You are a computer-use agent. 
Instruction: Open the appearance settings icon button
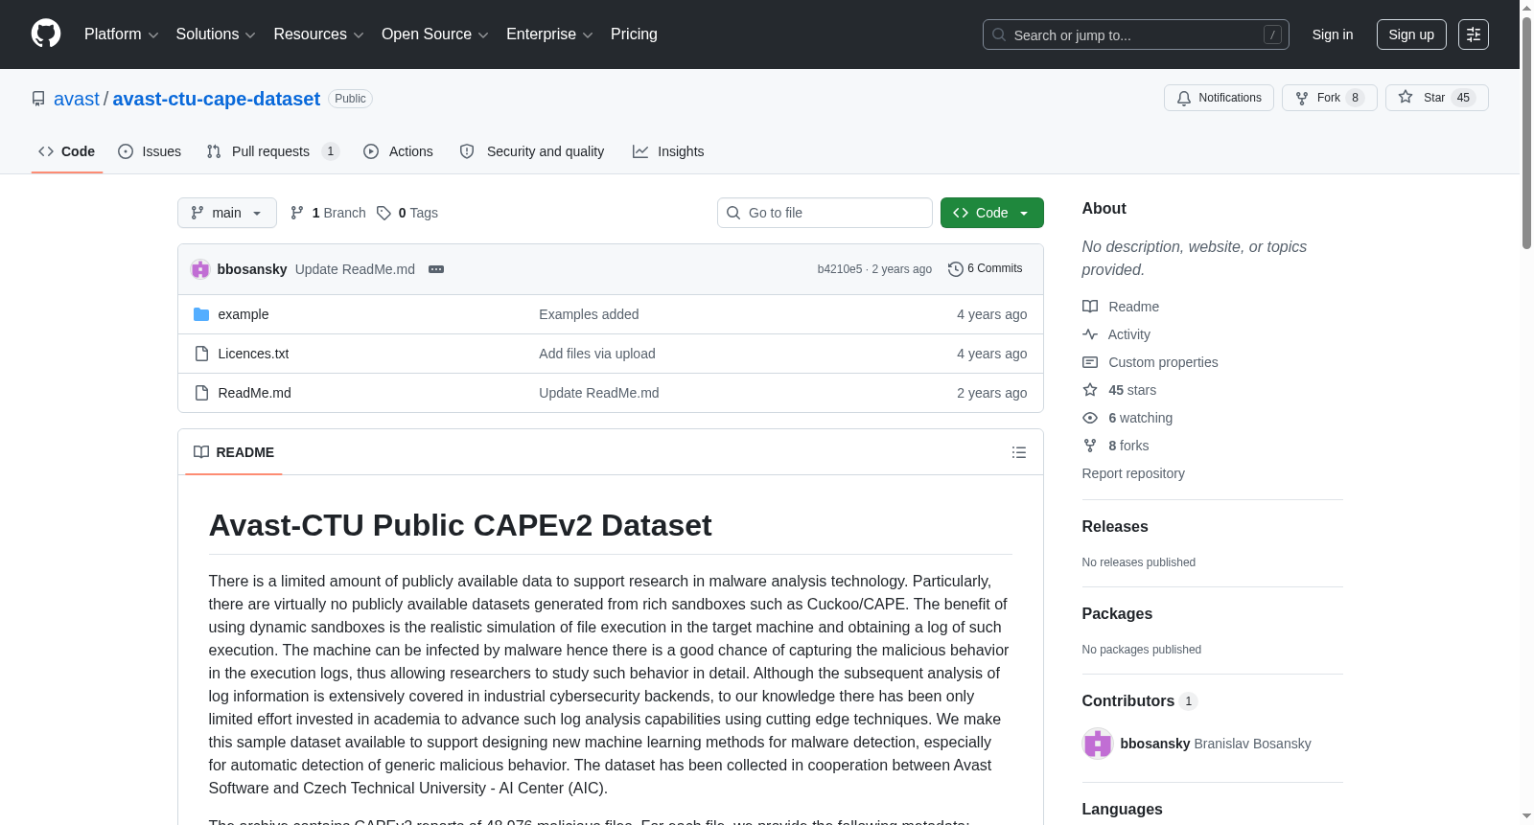pos(1474,34)
